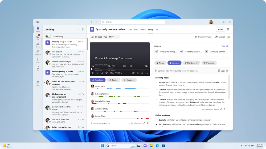Open Calendar from the left rail
The height and width of the screenshot is (149, 266).
click(x=38, y=53)
